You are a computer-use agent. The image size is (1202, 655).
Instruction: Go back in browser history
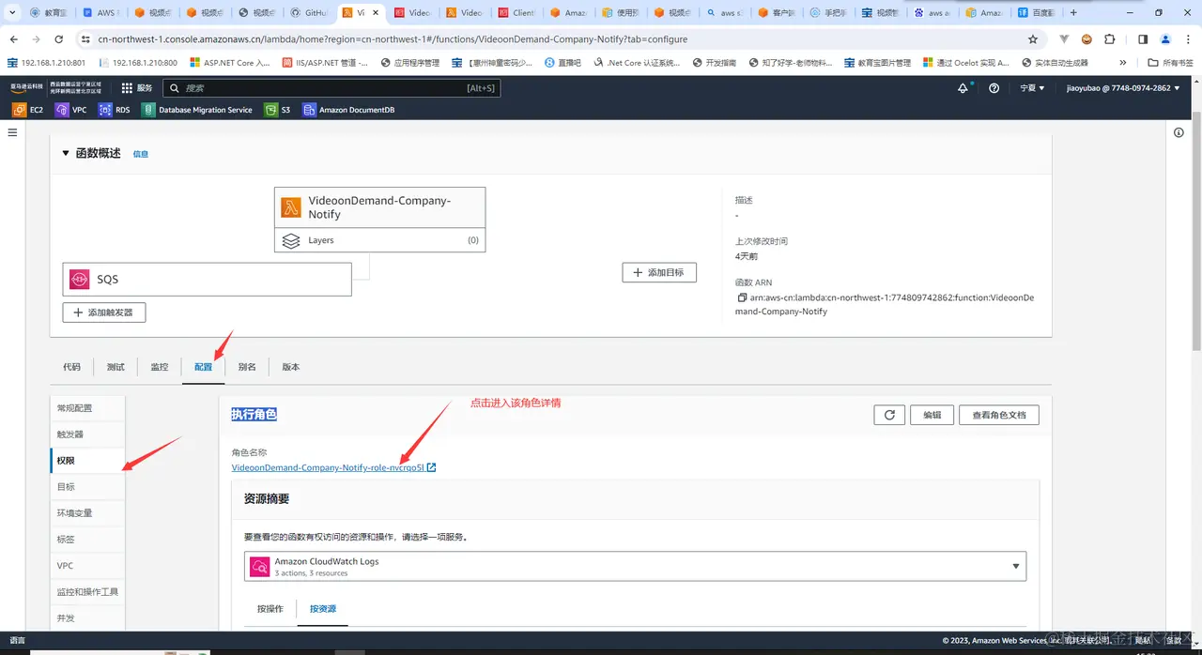[14, 39]
